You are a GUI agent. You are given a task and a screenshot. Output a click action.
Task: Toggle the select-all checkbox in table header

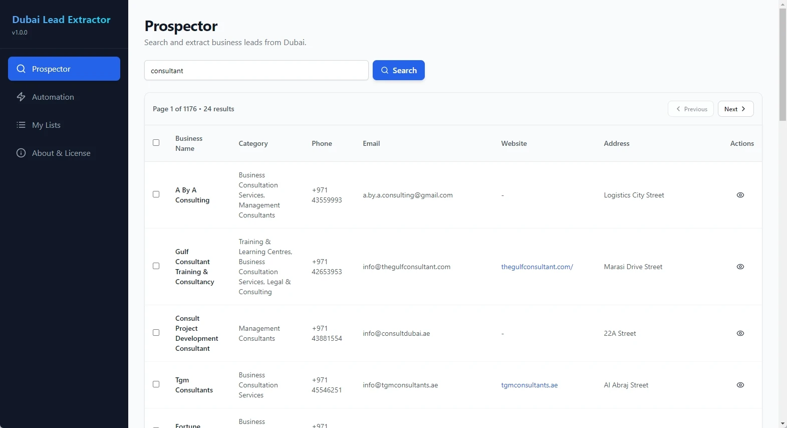156,143
